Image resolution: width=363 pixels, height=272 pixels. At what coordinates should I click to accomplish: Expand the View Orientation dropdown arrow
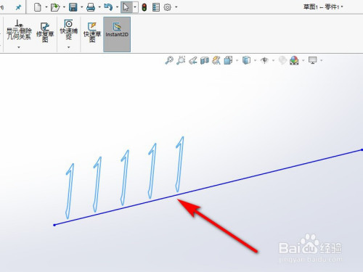[x=237, y=60]
